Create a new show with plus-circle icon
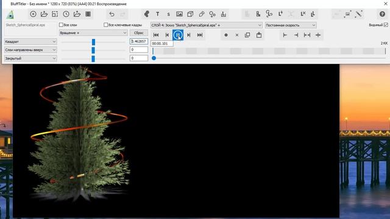 pyautogui.click(x=33, y=14)
